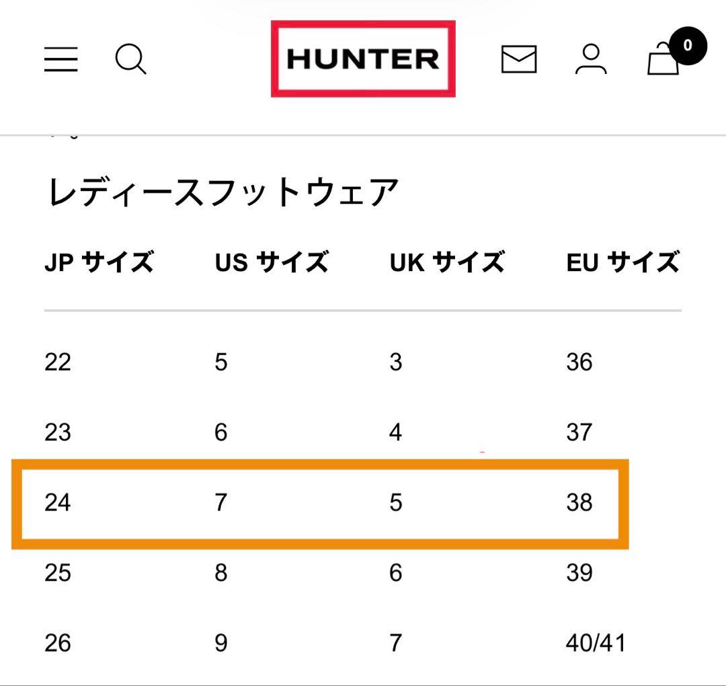
Task: Click EU size 38 in highlighted row
Action: 579,502
